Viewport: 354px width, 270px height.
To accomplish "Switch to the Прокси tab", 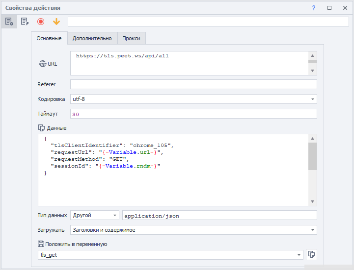I will [x=131, y=38].
